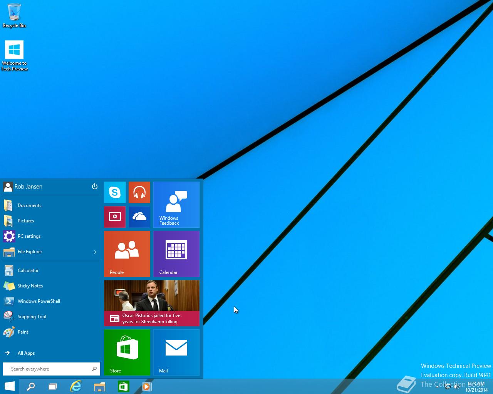Open the Music headphones tile

[139, 192]
